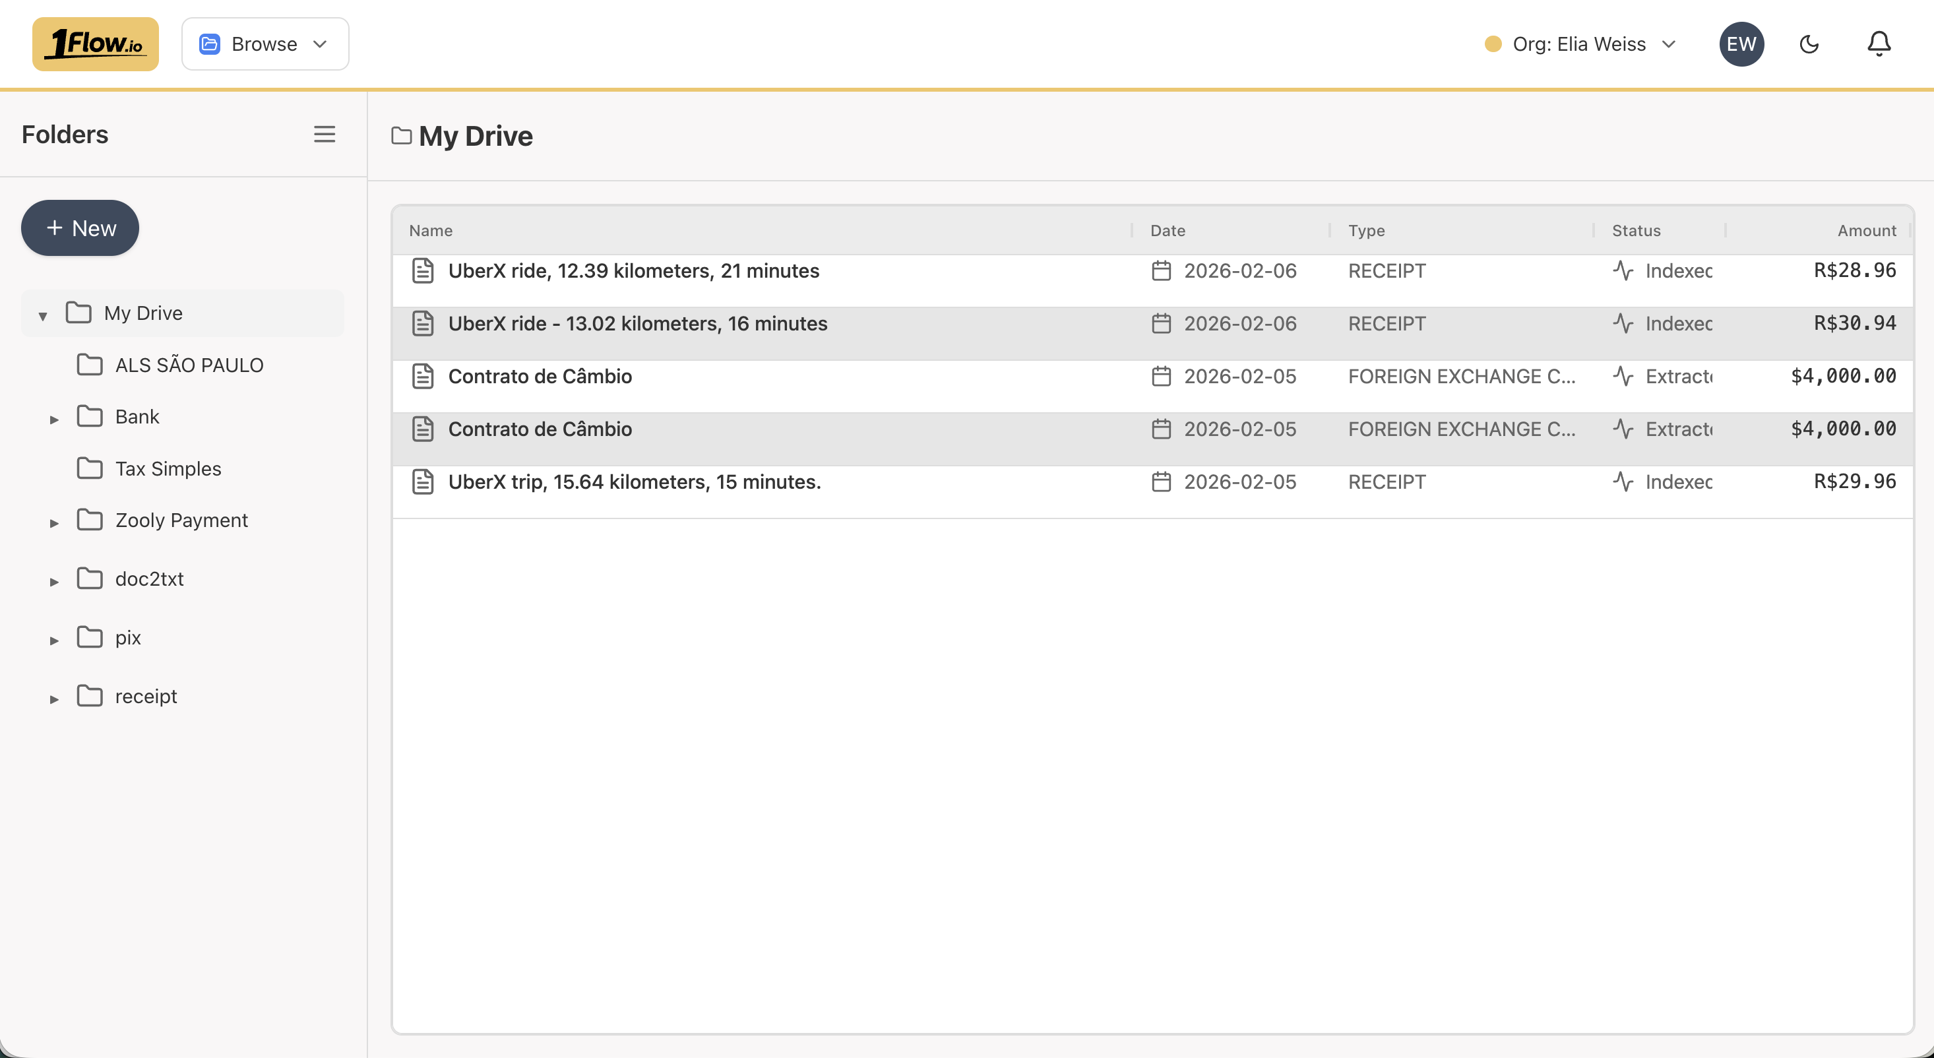Sort by the Amount column header
This screenshot has height=1058, width=1934.
[x=1865, y=230]
